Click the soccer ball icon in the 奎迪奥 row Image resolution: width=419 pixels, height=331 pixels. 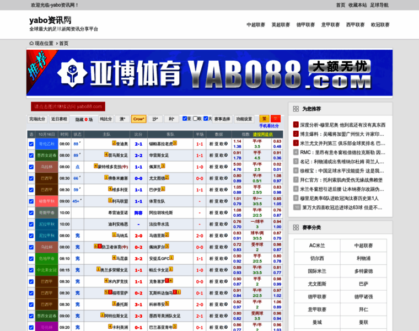pyautogui.click(x=226, y=143)
